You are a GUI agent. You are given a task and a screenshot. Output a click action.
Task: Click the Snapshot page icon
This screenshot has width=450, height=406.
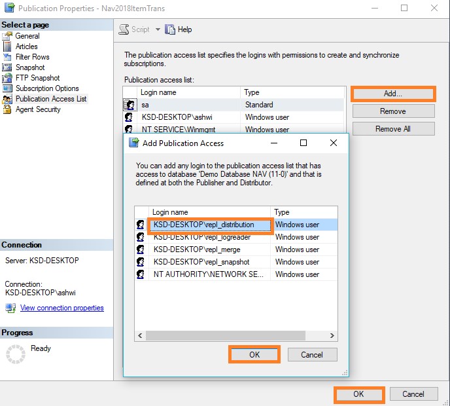coord(7,67)
